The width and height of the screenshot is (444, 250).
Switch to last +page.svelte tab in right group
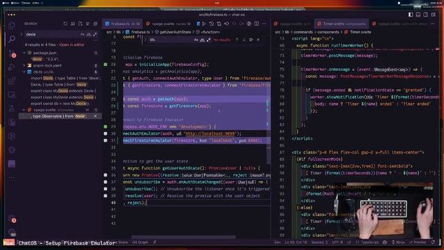(400, 24)
